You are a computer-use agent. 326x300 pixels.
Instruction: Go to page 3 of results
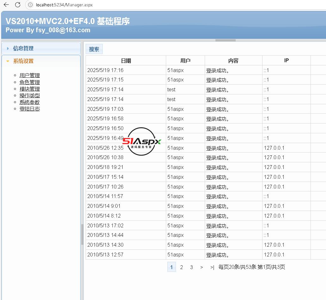(191, 267)
